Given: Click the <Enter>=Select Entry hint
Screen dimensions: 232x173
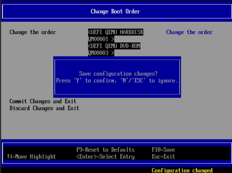Looking at the screenshot, I should coord(105,157).
